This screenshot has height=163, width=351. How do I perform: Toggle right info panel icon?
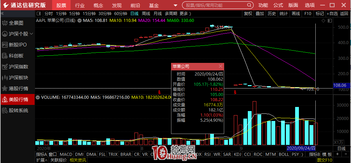pyautogui.click(x=329, y=21)
